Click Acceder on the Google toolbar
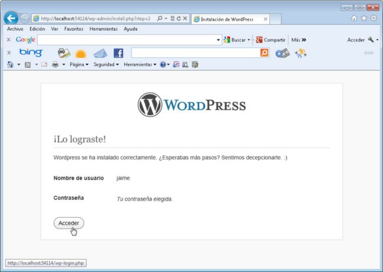 pyautogui.click(x=356, y=40)
